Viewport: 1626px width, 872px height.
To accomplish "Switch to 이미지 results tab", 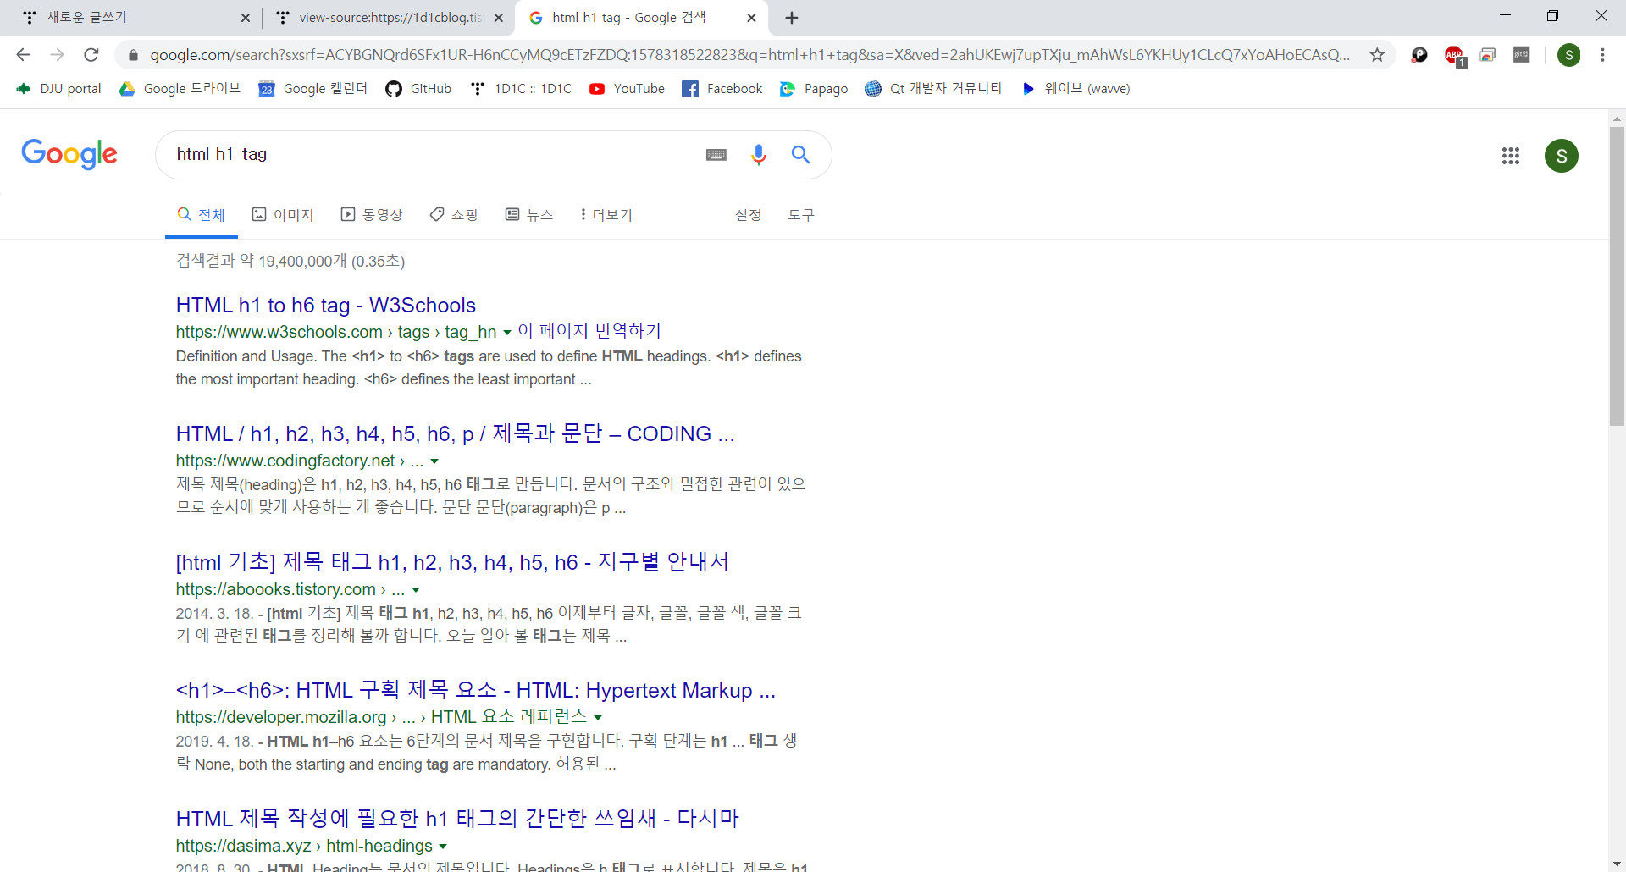I will (284, 215).
